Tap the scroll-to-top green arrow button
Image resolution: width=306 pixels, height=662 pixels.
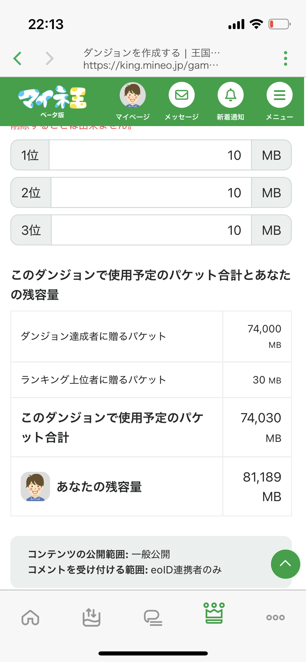[285, 564]
